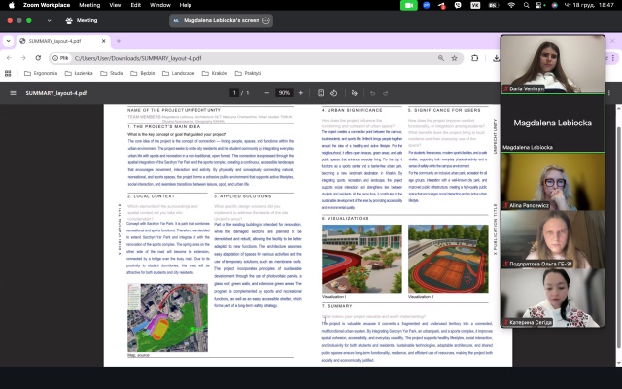Zoom in the PDF with plus button

click(302, 93)
